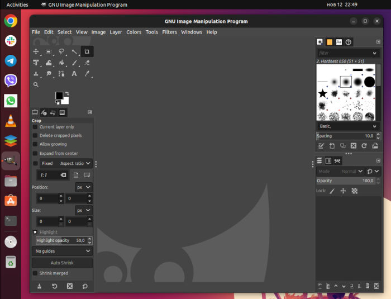Select the Rectangle Select tool

tap(49, 51)
